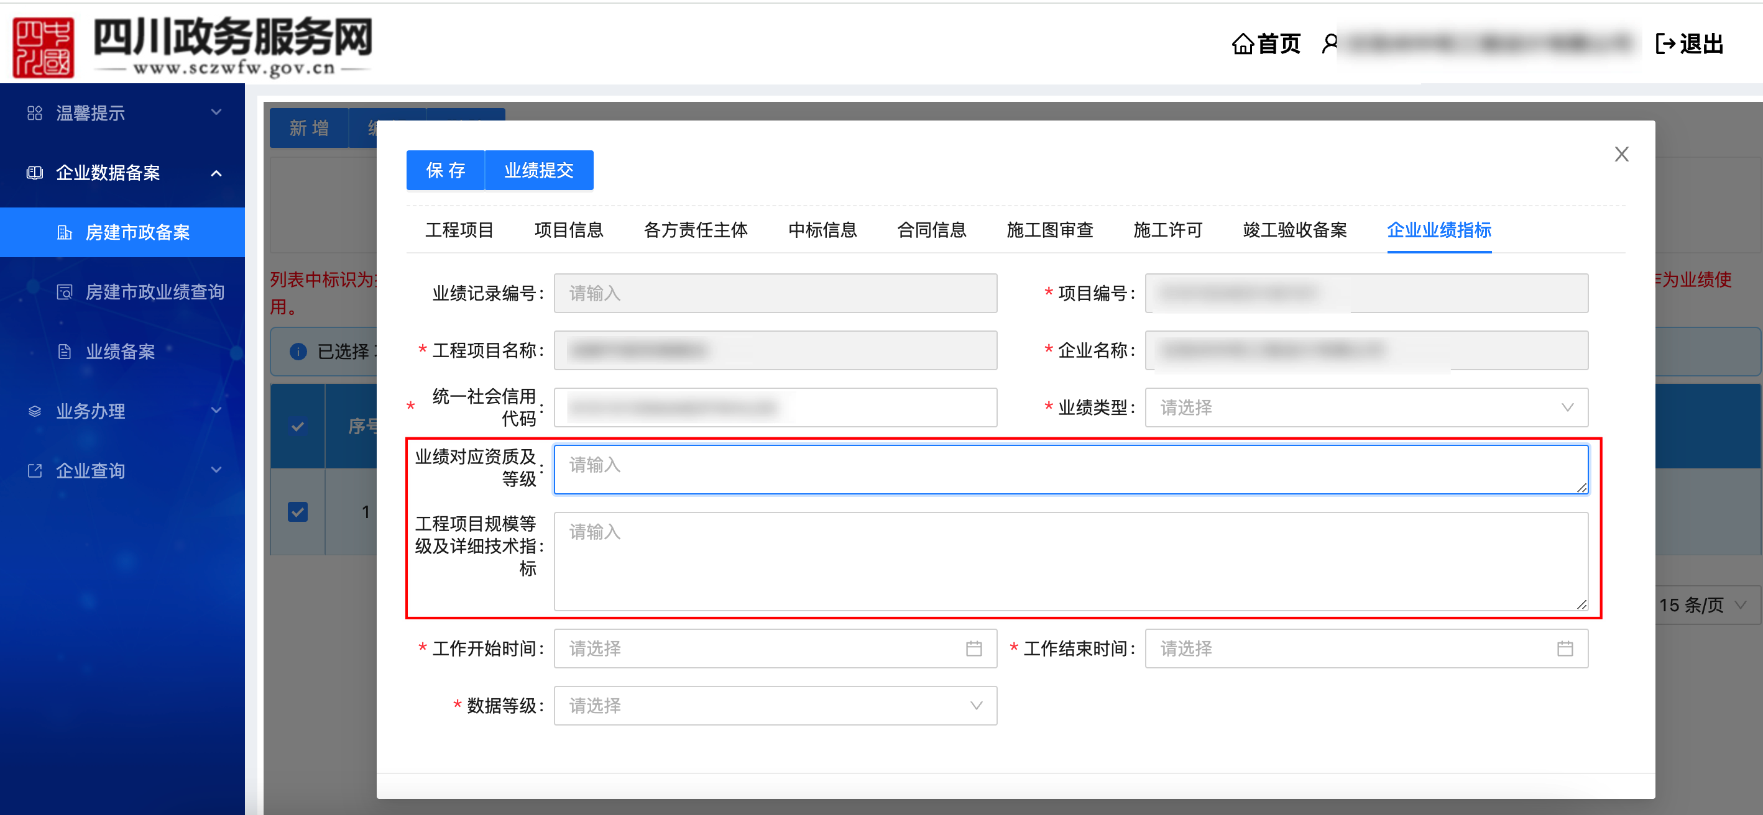Screen dimensions: 1763x815
Task: Open calendar icon in 工作结束时间 field
Action: (1565, 648)
